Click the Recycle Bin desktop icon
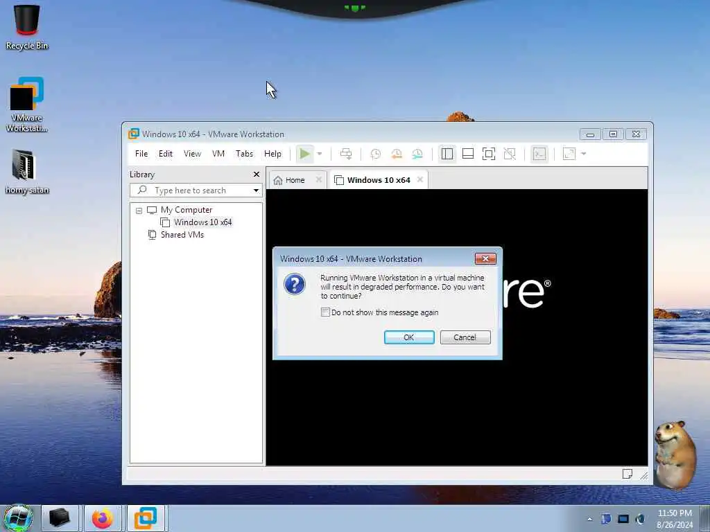Viewport: 710px width, 532px height. point(27,27)
